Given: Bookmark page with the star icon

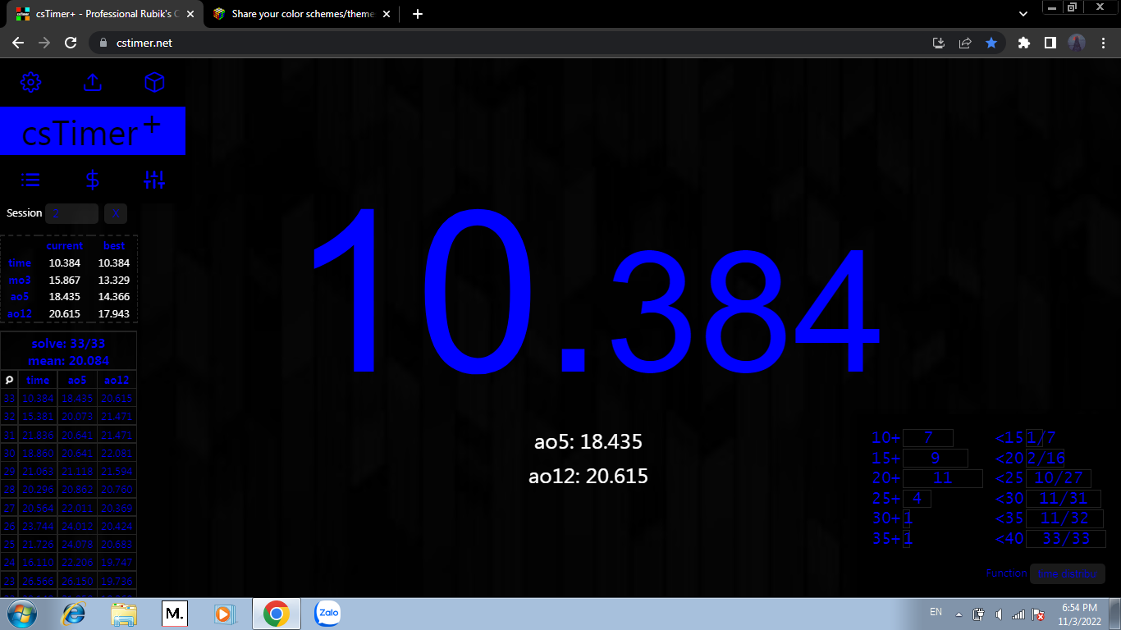Looking at the screenshot, I should click(x=991, y=43).
